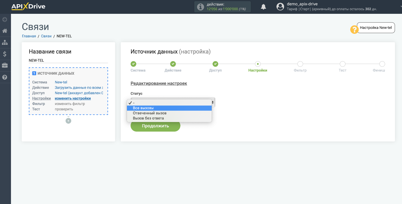Click the Доступ completed step circle
This screenshot has width=402, height=204.
tap(215, 64)
